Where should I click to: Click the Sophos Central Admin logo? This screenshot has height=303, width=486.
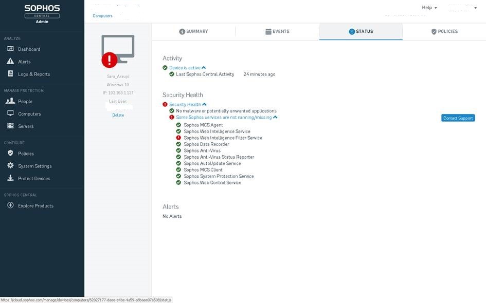tap(42, 14)
